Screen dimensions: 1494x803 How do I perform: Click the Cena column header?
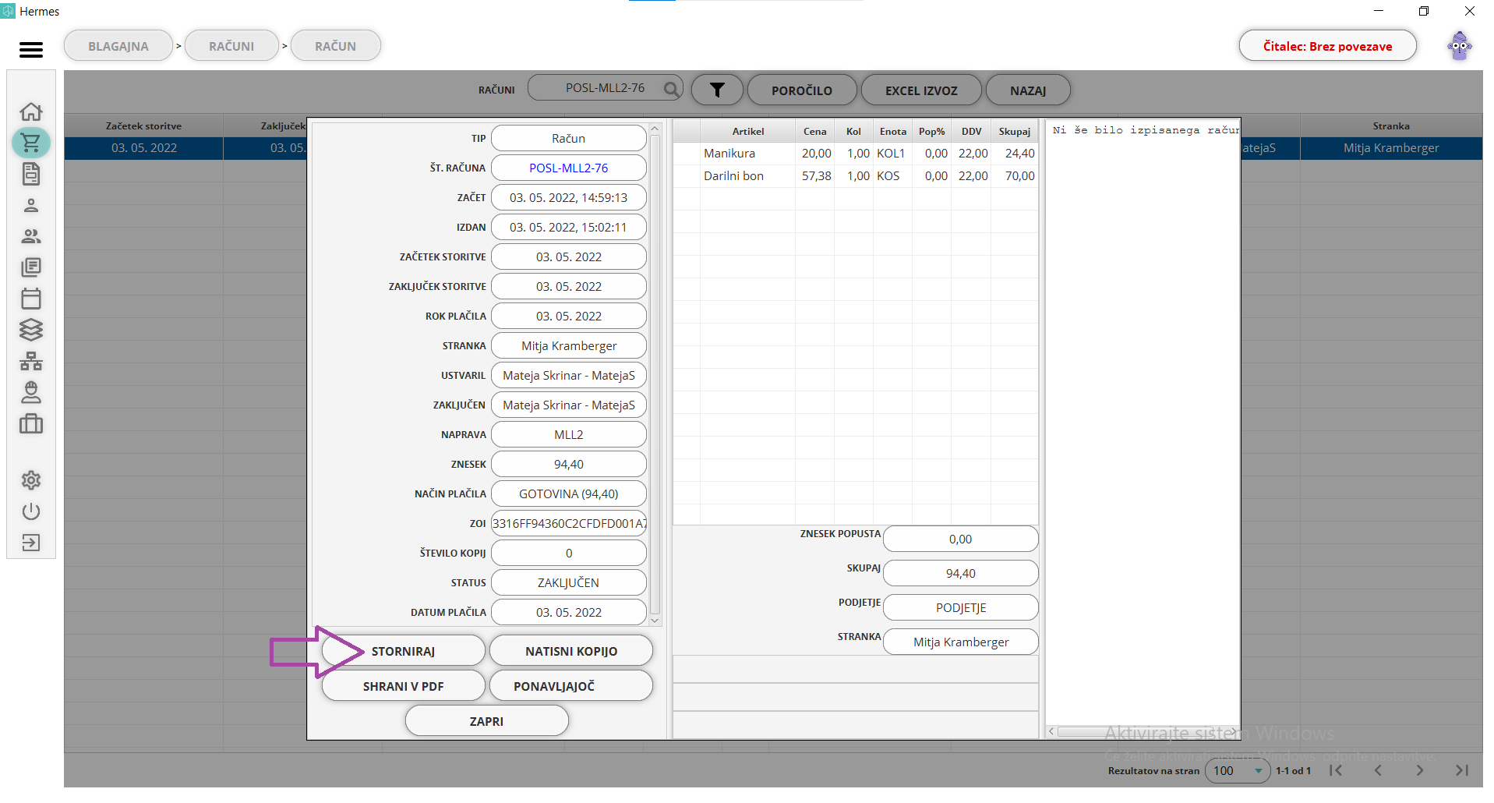coord(815,131)
